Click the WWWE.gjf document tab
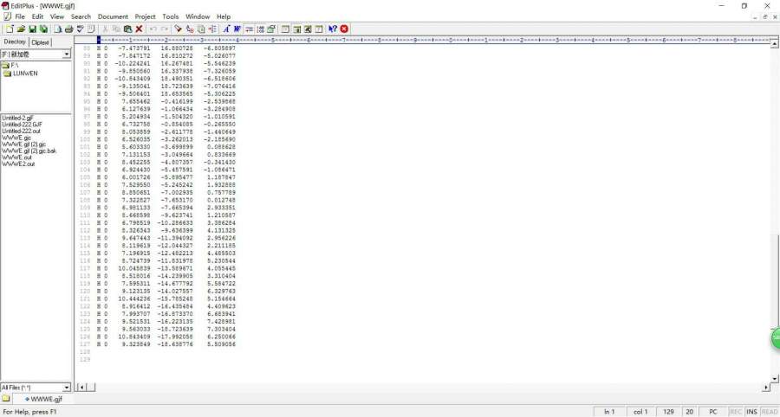The image size is (780, 417). (43, 399)
